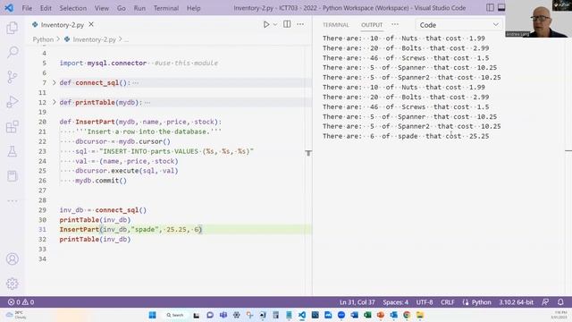Click the weather widget on taskbar
This screenshot has height=322, width=572.
point(16,315)
